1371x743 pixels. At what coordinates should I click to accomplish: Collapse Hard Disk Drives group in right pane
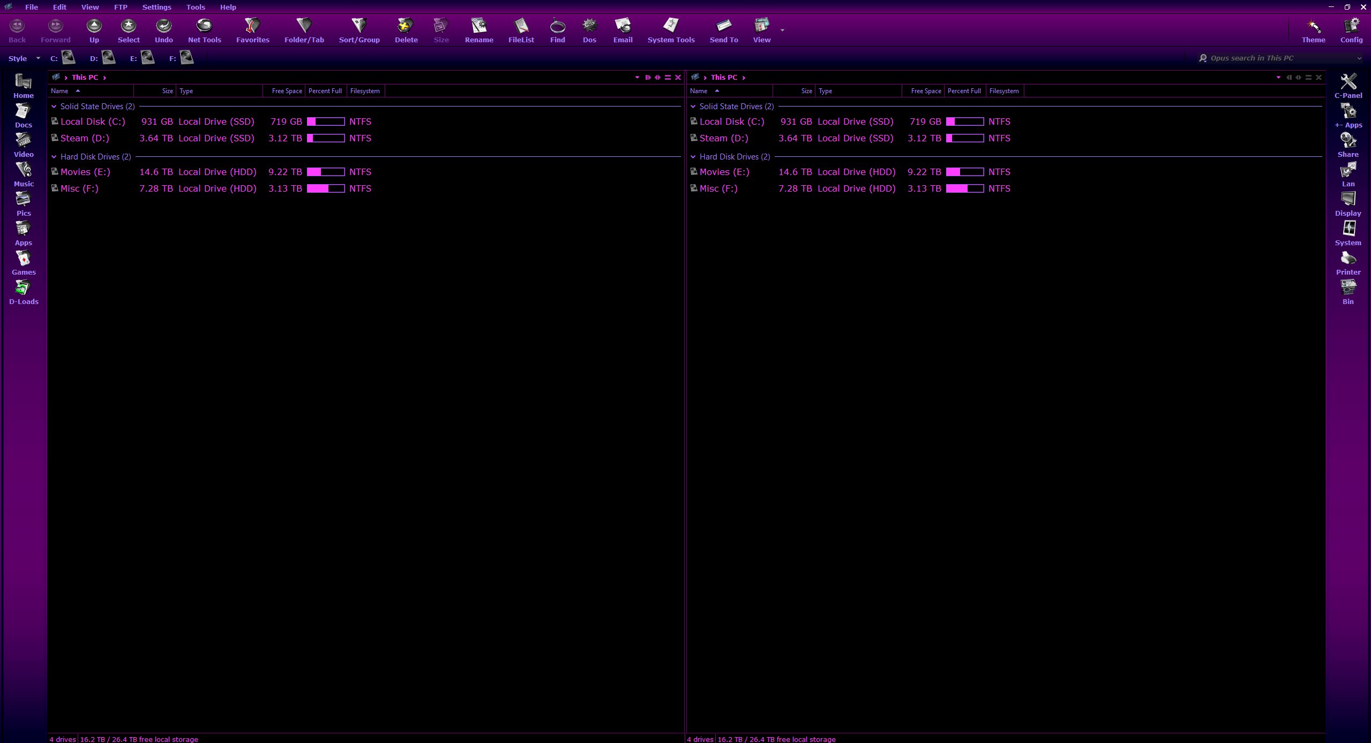(693, 157)
